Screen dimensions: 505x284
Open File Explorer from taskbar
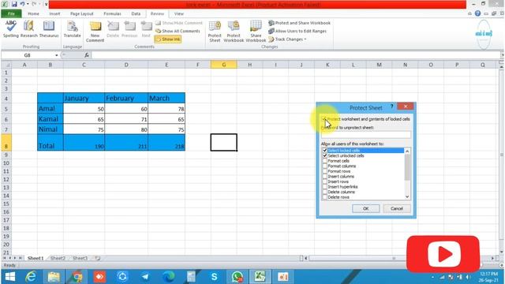54,277
